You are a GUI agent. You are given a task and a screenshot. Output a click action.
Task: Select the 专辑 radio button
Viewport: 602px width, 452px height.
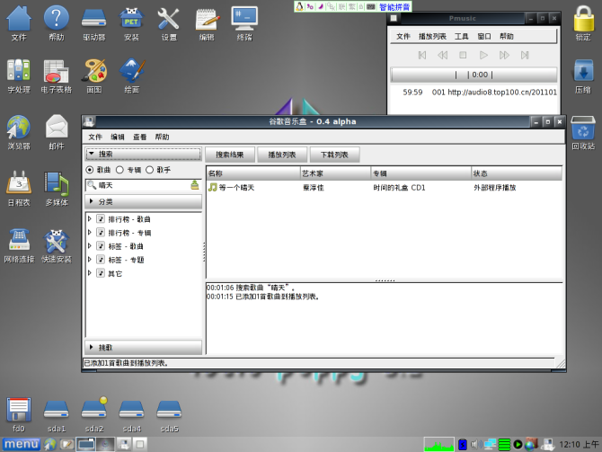point(120,169)
